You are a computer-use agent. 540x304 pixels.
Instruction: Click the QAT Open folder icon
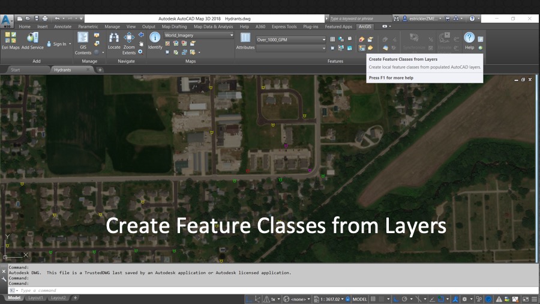[x=28, y=19]
